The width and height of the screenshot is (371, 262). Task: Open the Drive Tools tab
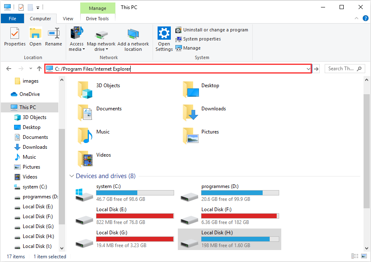(98, 19)
